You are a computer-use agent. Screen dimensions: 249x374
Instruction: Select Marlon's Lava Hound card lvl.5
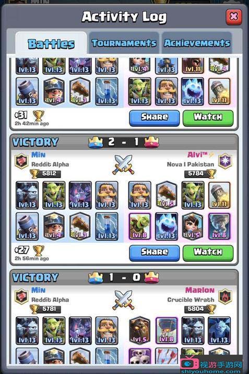click(139, 330)
